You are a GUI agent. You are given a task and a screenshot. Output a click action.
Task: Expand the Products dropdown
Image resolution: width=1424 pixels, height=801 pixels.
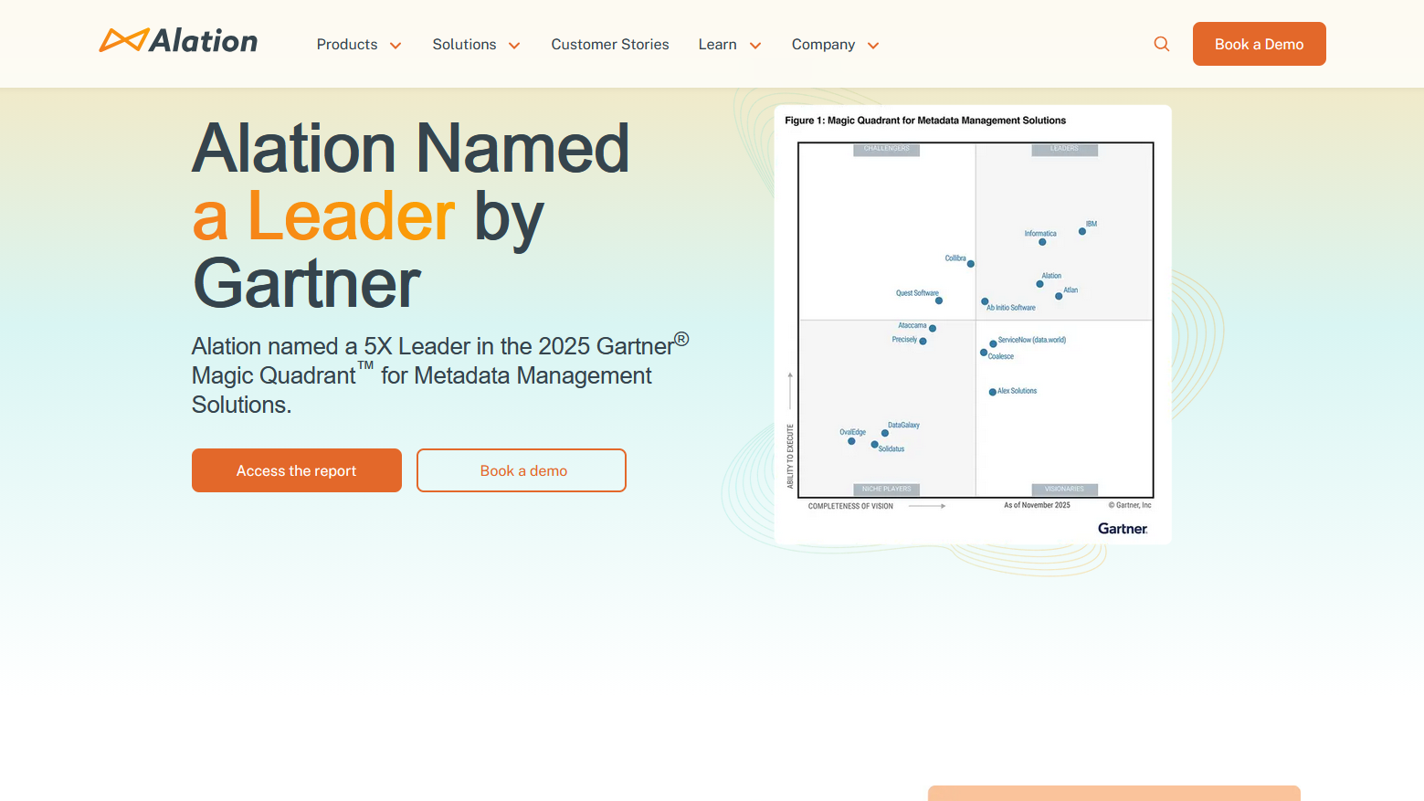click(358, 44)
